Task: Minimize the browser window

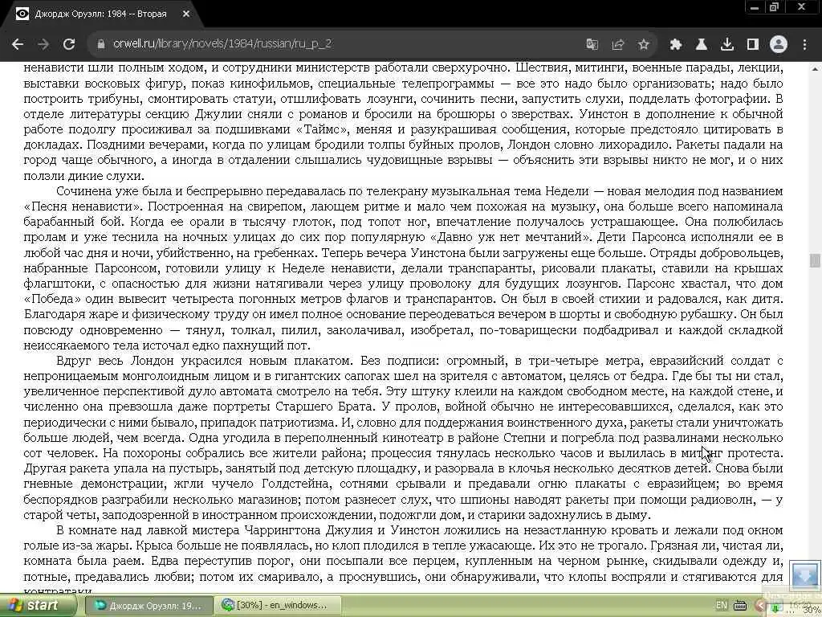Action: 755,6
